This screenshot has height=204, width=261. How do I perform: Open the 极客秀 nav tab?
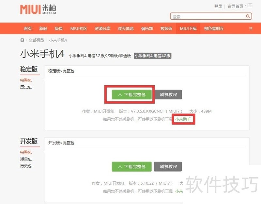[166, 28]
